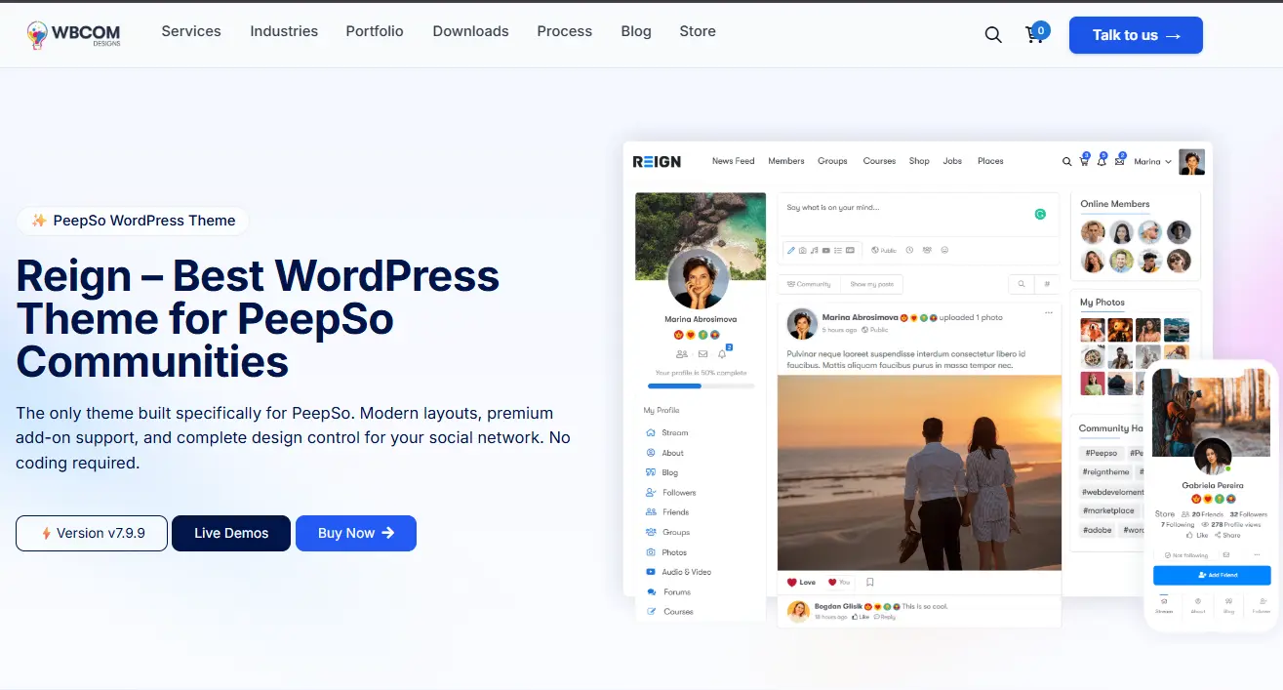Open Followers in My Profile sidebar

pyautogui.click(x=671, y=493)
